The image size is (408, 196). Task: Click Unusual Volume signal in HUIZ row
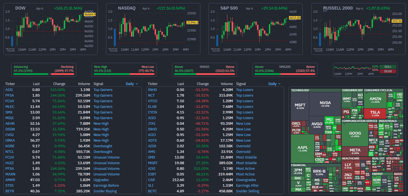pos(106,163)
